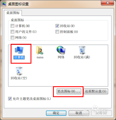Image resolution: width=116 pixels, height=120 pixels.
Task: Select the 计算机 computer icon
Action: pyautogui.click(x=19, y=50)
